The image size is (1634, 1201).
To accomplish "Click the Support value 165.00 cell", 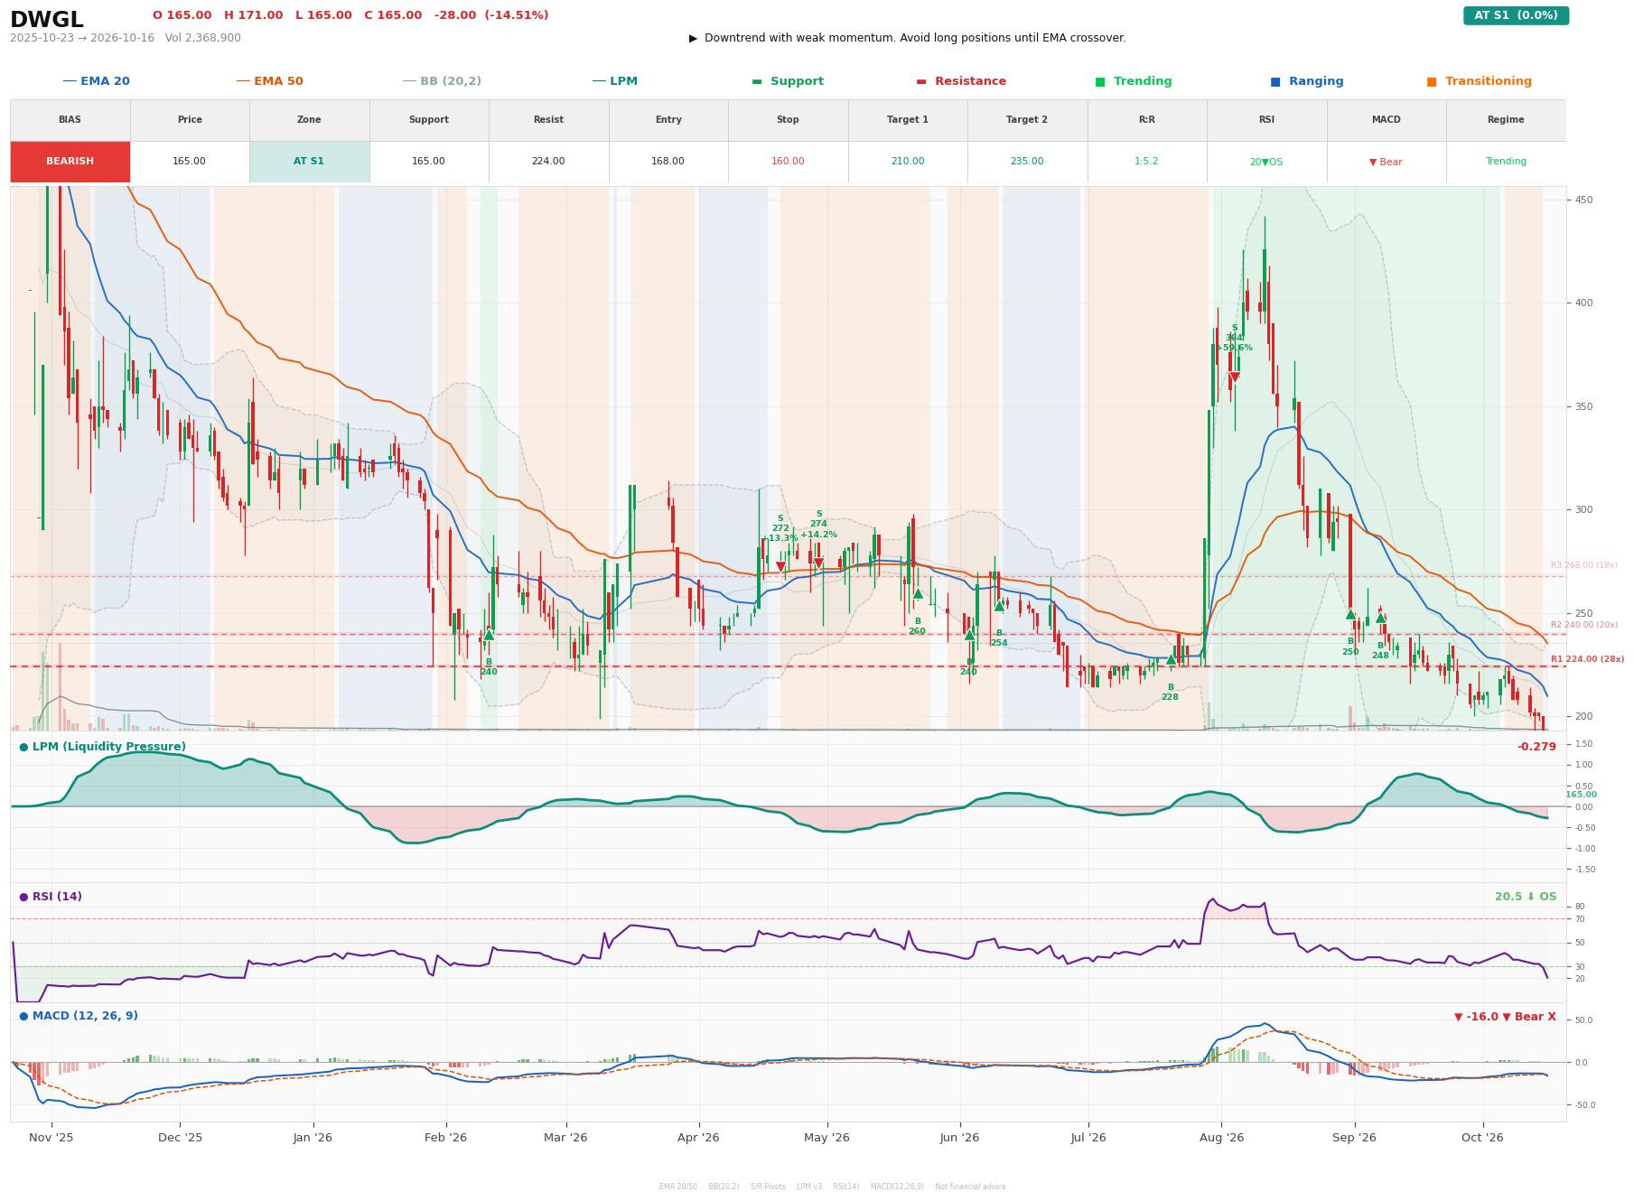I will [x=429, y=162].
